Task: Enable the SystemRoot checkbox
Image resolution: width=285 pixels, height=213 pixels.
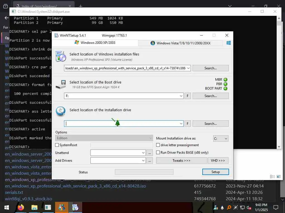Action: coord(57,145)
